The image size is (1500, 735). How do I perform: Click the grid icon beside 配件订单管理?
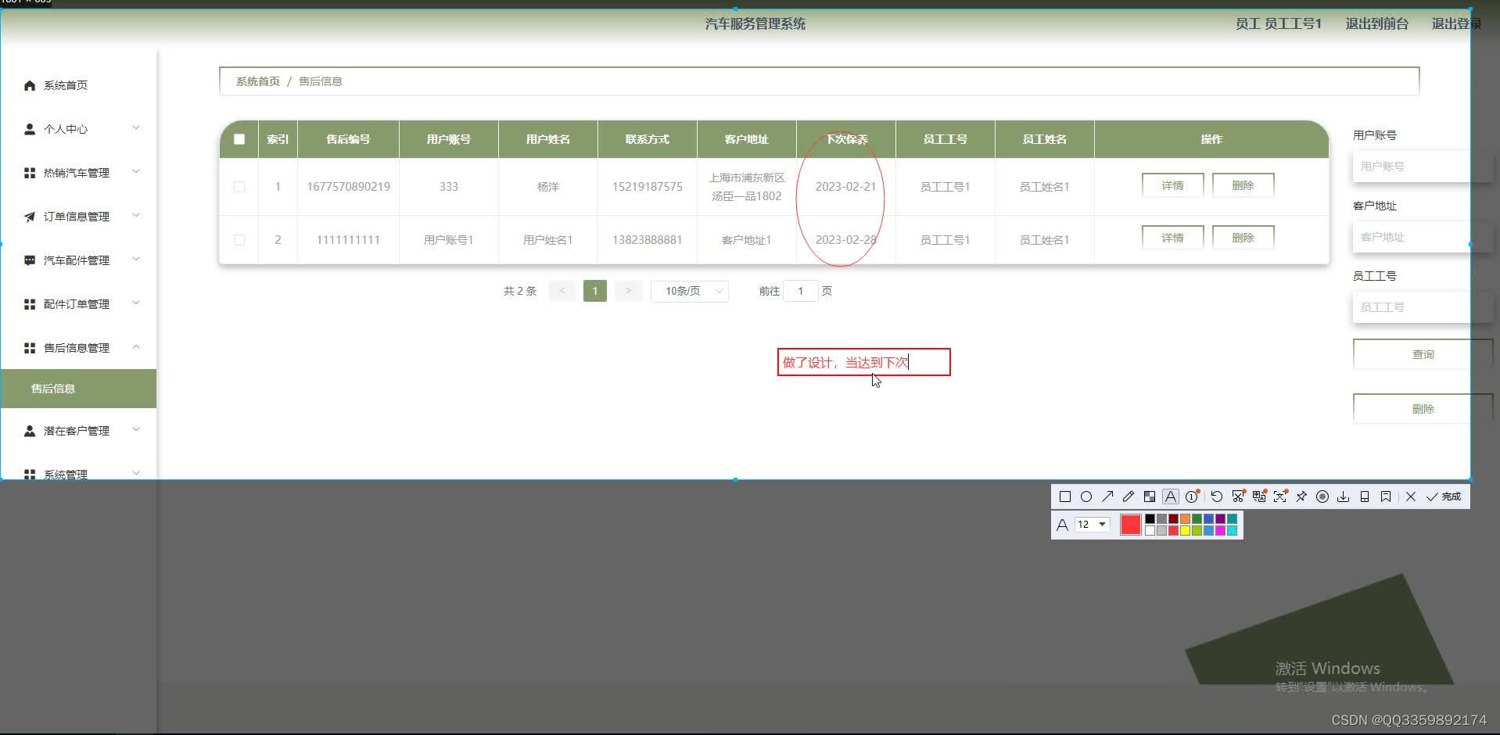tap(30, 304)
